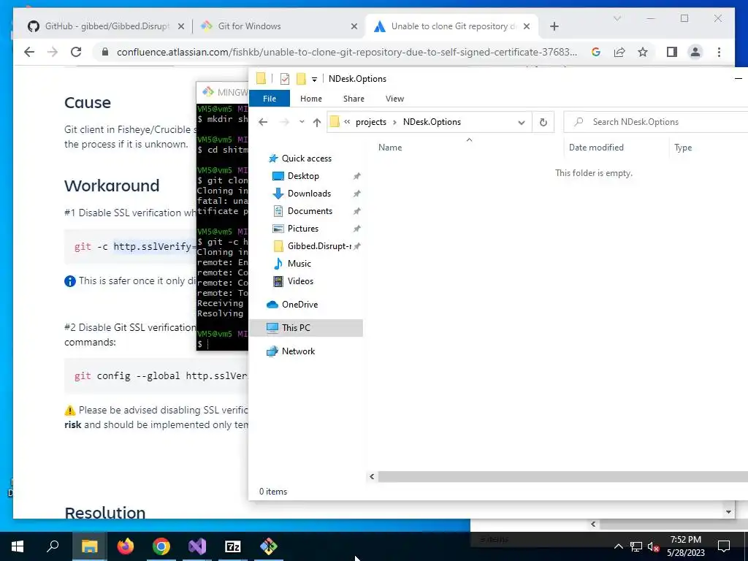Open Videos in navigation pane
This screenshot has width=748, height=561.
coord(300,281)
